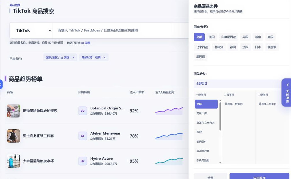The height and width of the screenshot is (179, 291).
Task: Open Hydro Active shop link
Action: (x=102, y=159)
